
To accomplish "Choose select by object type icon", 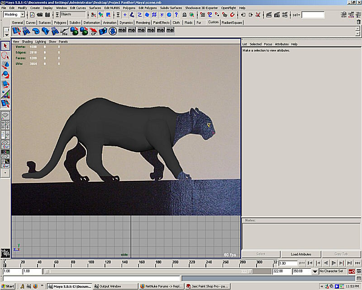I will tap(101, 15).
